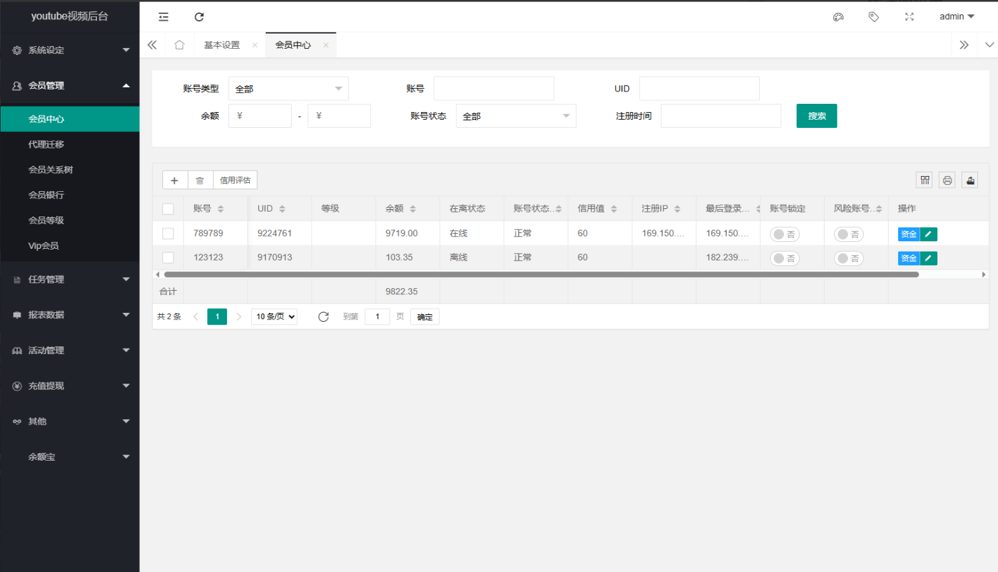The image size is (998, 572).
Task: Select 会员银行 in the sidebar
Action: [x=70, y=195]
